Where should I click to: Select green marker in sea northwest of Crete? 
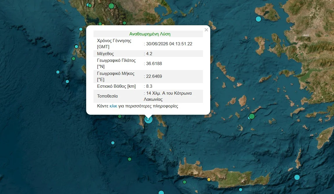pyautogui.click(x=130, y=159)
